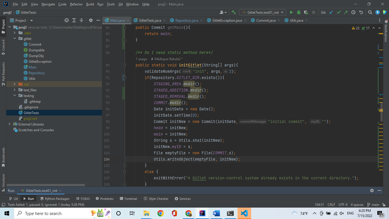Open the Terminal tool window button
Image resolution: width=389 pixels, height=219 pixels.
click(x=128, y=199)
